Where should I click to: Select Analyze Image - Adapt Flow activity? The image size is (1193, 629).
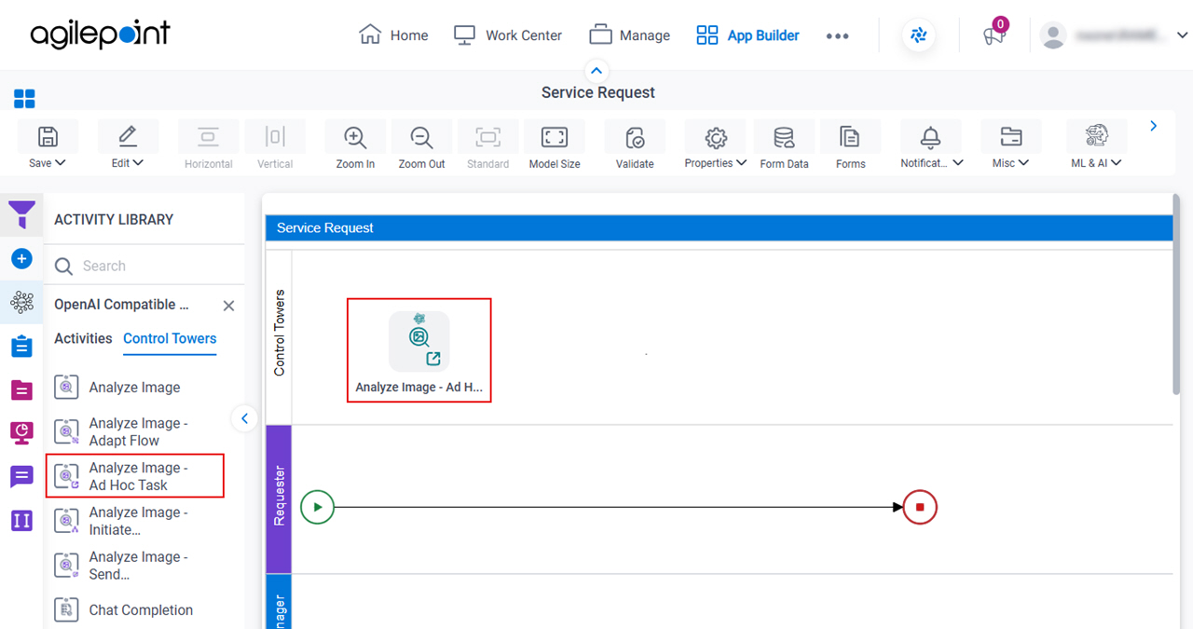click(121, 431)
